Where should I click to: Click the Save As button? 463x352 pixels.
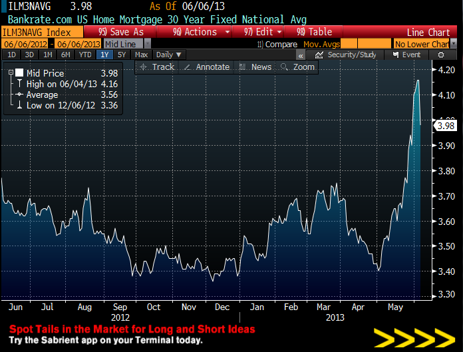click(x=120, y=31)
